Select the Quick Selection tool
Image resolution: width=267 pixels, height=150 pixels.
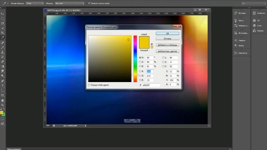tap(3, 28)
